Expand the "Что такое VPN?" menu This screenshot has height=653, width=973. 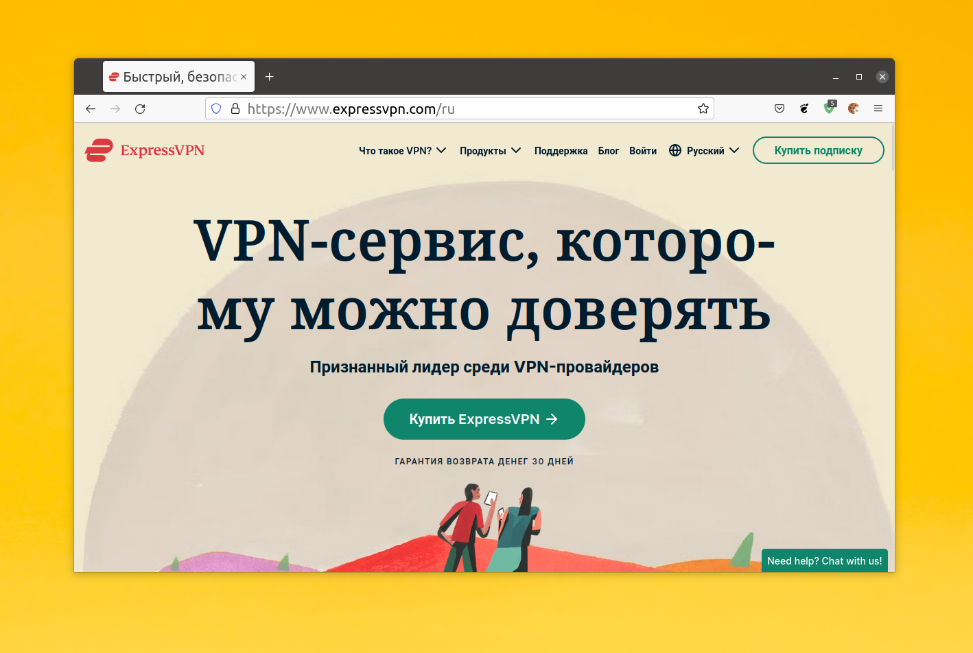(403, 151)
